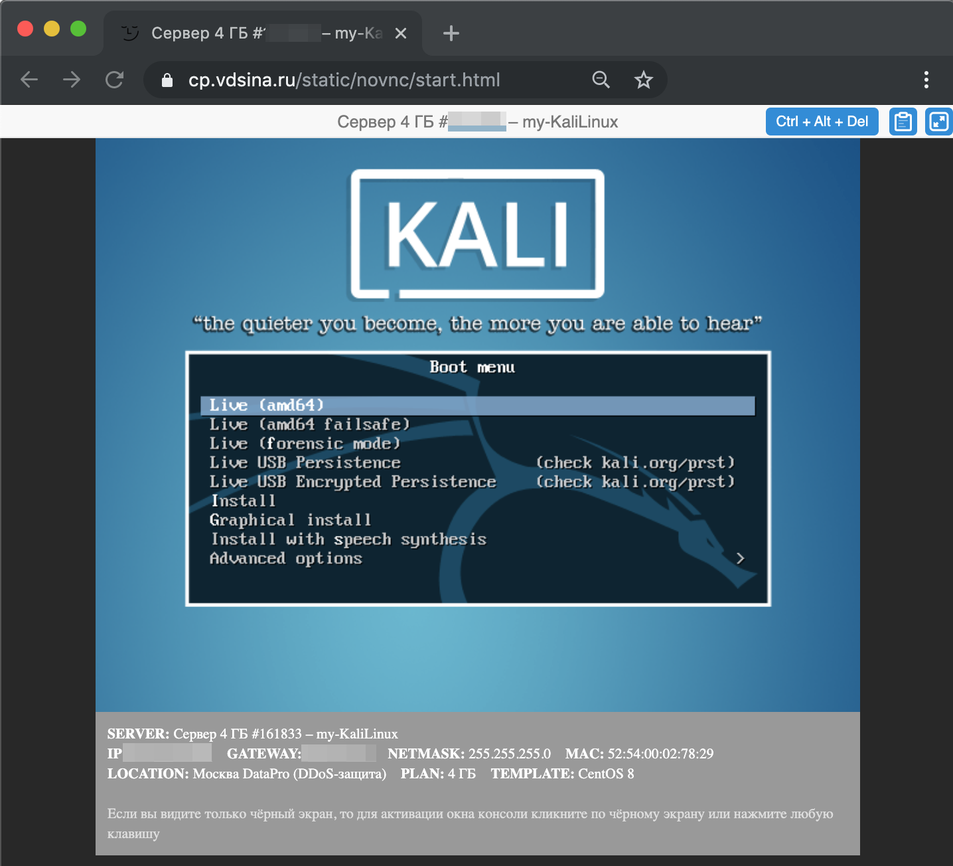The width and height of the screenshot is (953, 866).
Task: View site info via the padlock icon
Action: click(167, 80)
